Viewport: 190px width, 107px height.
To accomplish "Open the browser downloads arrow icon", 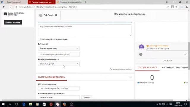I will click(x=187, y=7).
